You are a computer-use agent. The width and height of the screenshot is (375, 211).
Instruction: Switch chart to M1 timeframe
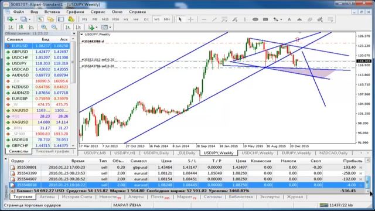click(84, 19)
